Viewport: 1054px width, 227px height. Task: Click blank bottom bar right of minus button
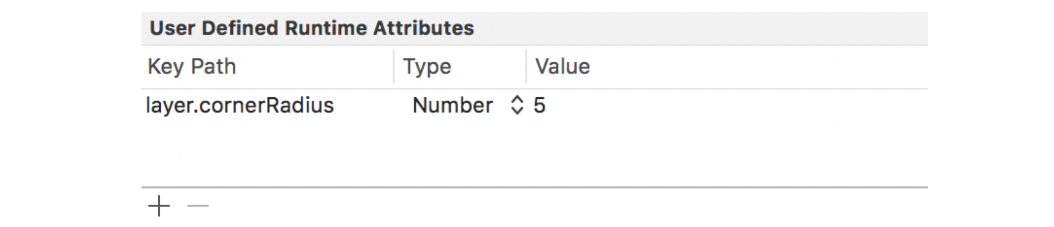pyautogui.click(x=558, y=206)
